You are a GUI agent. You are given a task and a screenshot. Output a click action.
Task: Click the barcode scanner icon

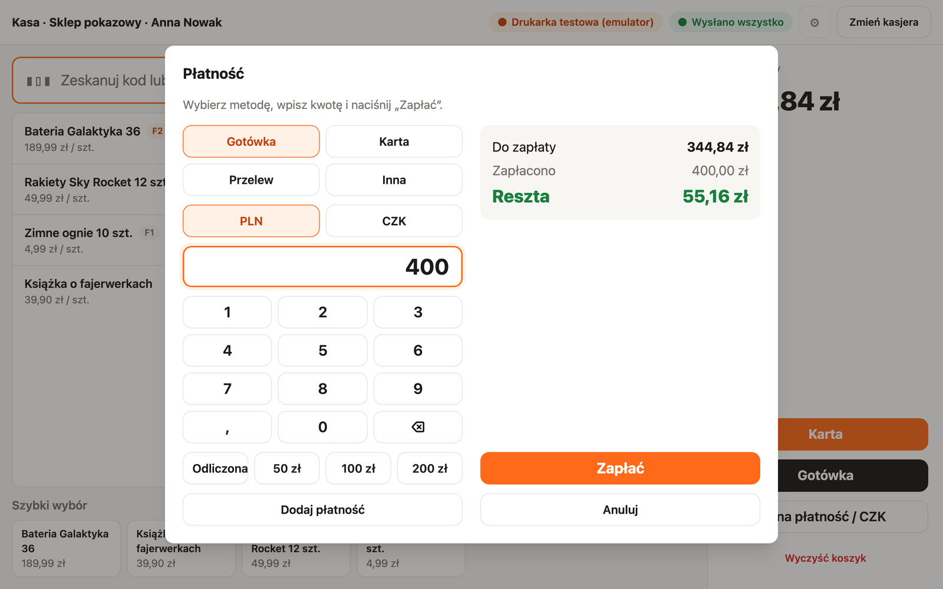coord(38,81)
